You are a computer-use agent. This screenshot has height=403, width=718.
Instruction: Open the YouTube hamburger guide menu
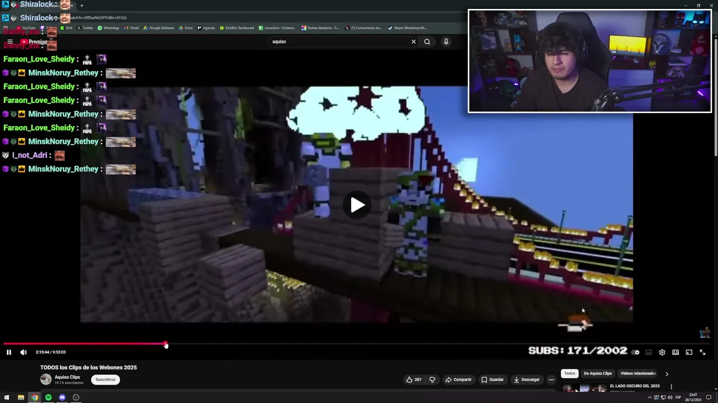click(10, 41)
